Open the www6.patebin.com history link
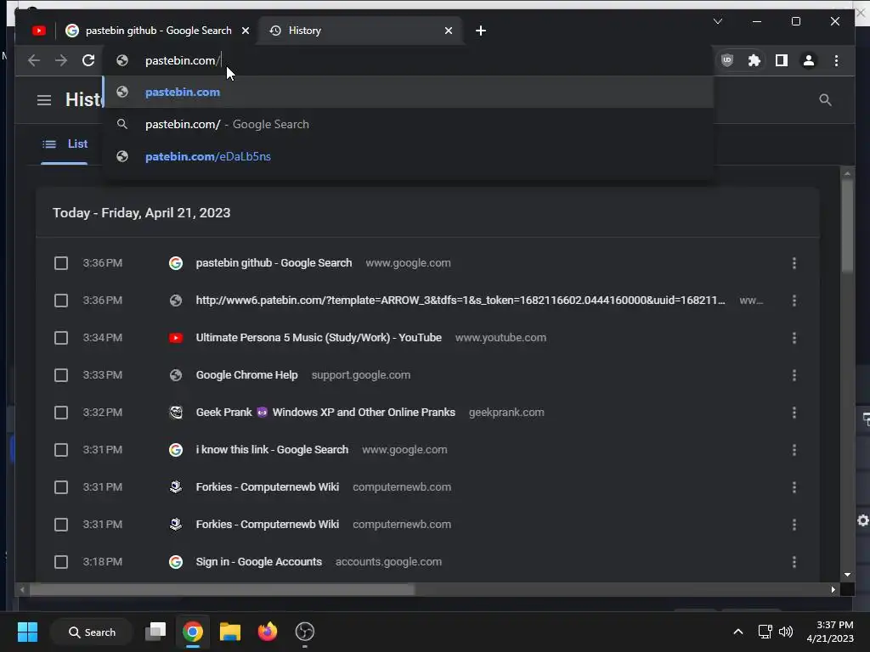 click(x=460, y=301)
